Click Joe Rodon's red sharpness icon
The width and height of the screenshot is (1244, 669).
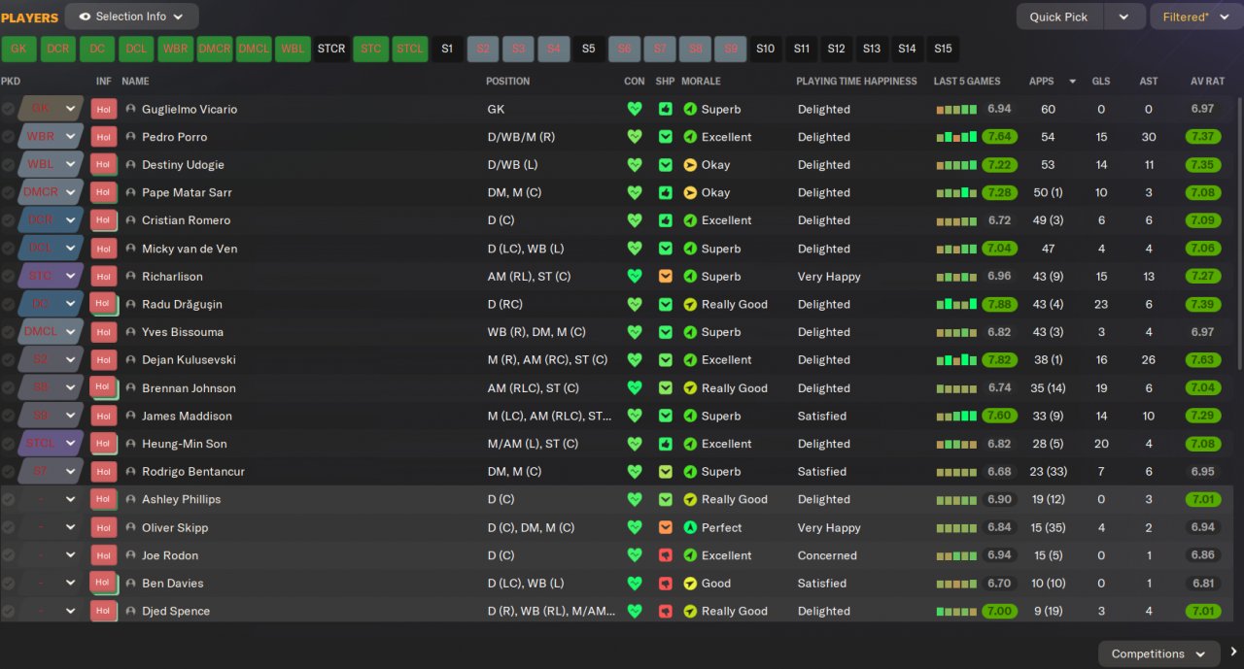click(x=665, y=555)
